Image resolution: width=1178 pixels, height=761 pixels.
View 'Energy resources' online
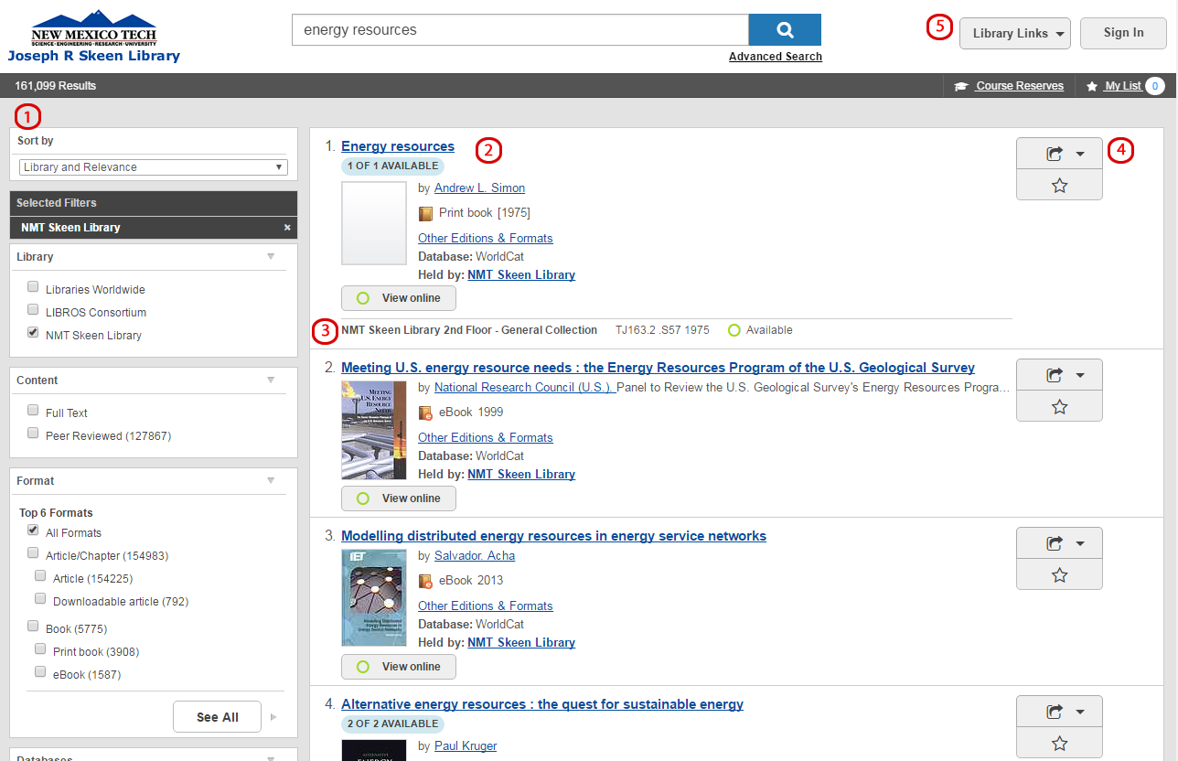(399, 298)
